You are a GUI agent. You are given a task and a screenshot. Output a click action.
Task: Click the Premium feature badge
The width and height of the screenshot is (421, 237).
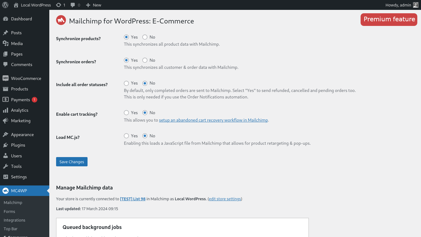coord(389,19)
